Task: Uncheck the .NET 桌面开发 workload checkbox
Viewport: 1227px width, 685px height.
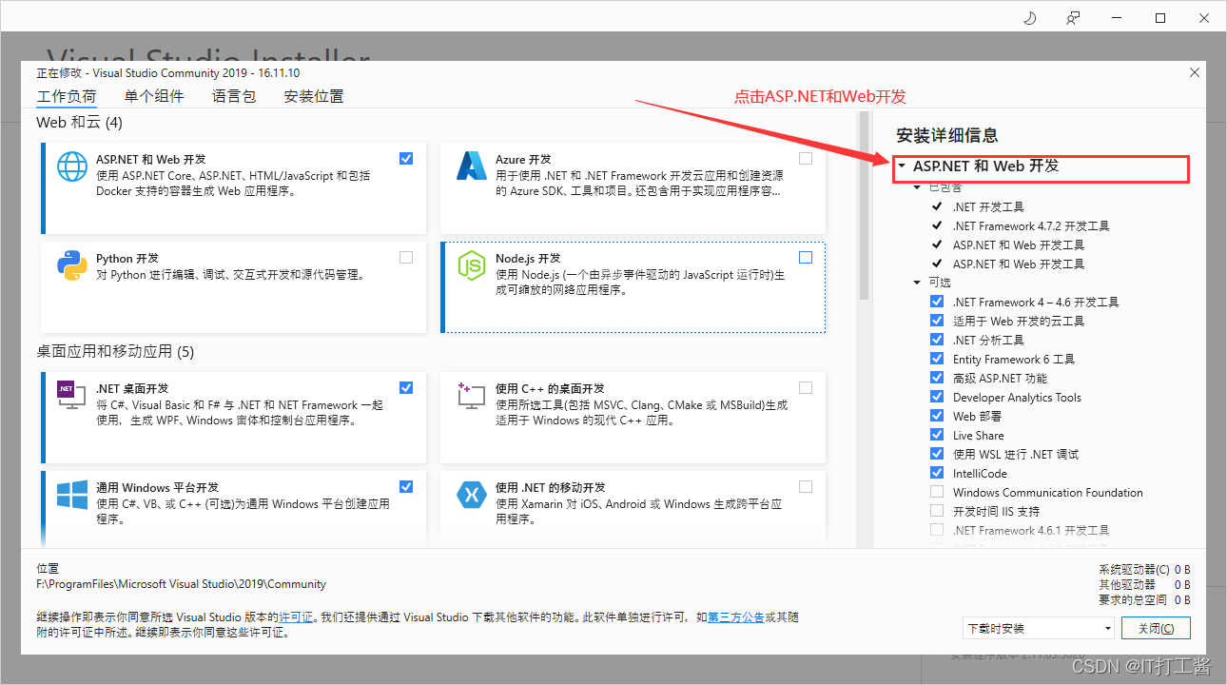Action: coord(406,387)
